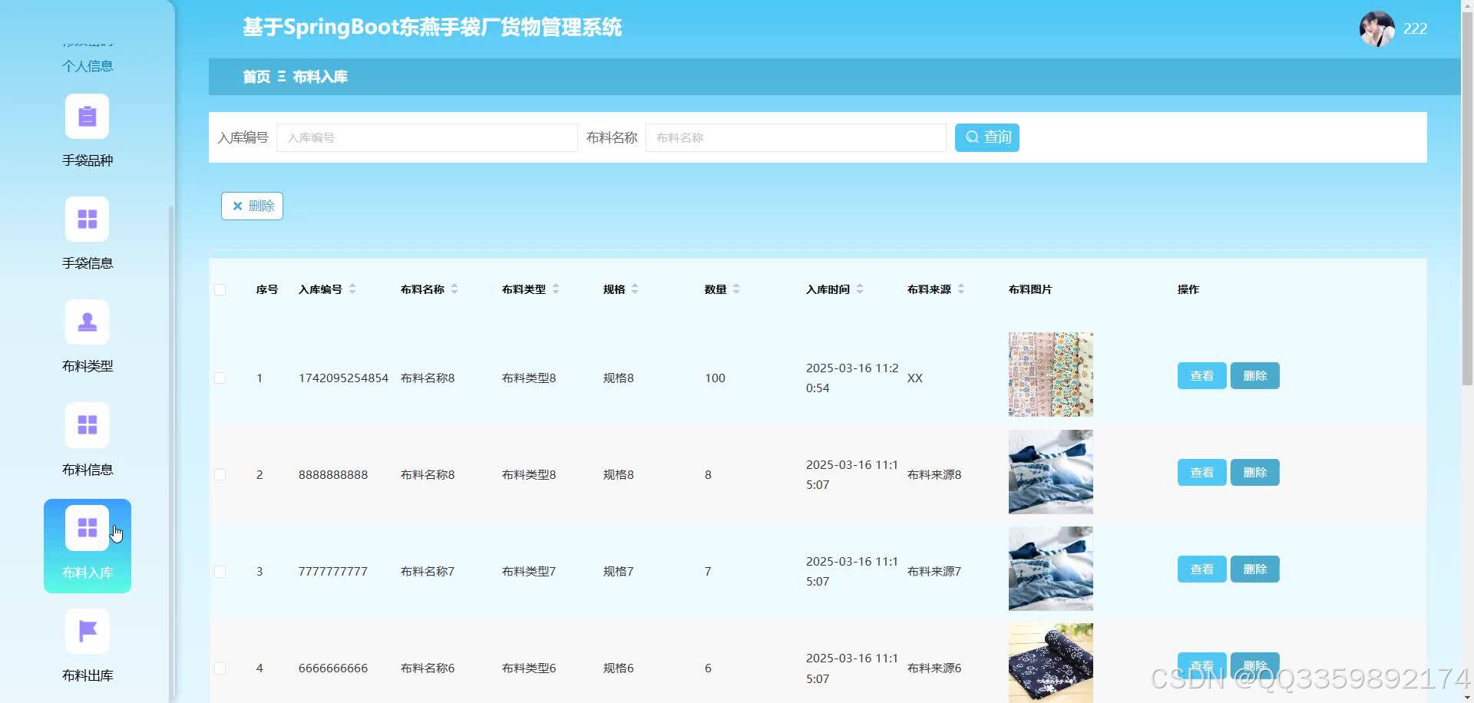The width and height of the screenshot is (1474, 703).
Task: Click the highlighted 布料入库 sidebar icon
Action: (87, 527)
